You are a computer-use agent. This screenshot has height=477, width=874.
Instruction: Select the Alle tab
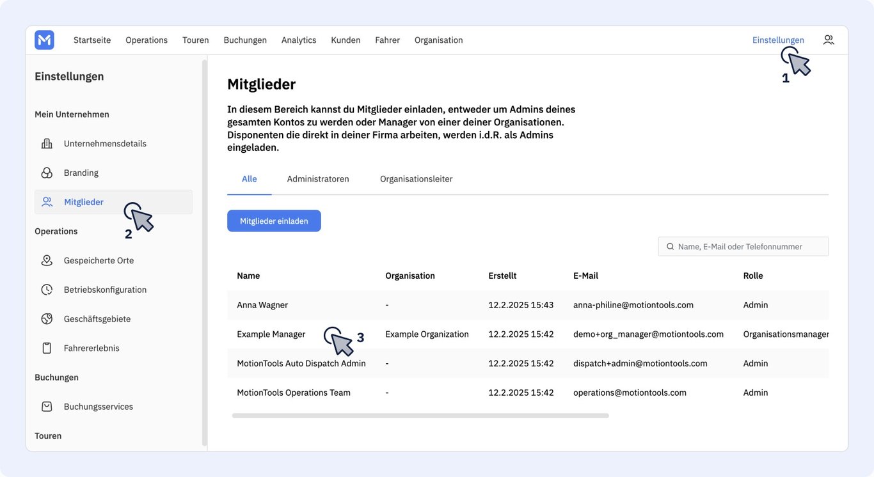[x=250, y=179]
